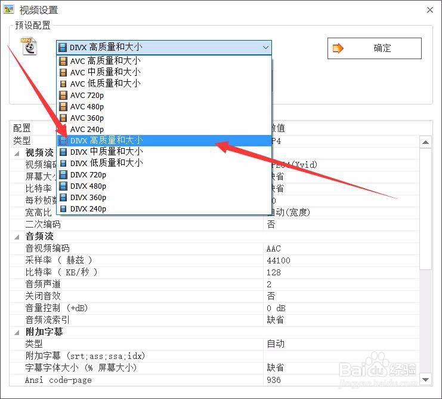Collapse the 视频流 section
Image resolution: width=442 pixels, height=399 pixels.
click(x=17, y=153)
